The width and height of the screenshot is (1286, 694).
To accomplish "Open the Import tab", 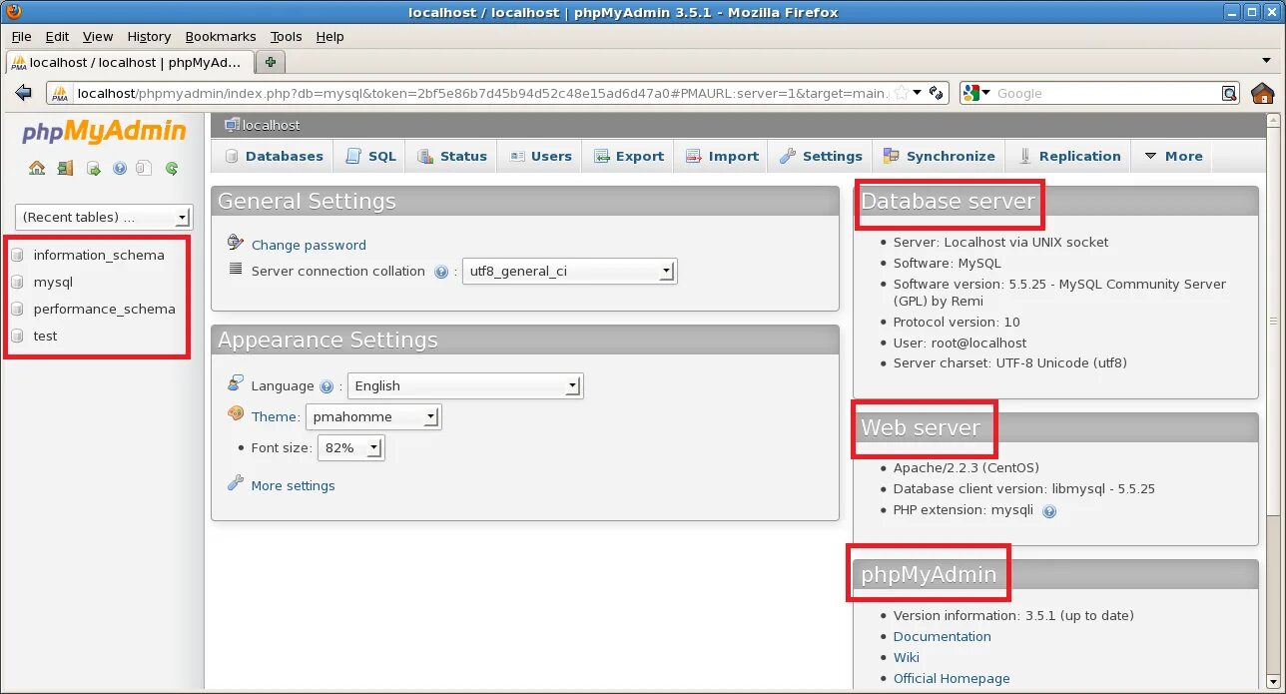I will 723,156.
